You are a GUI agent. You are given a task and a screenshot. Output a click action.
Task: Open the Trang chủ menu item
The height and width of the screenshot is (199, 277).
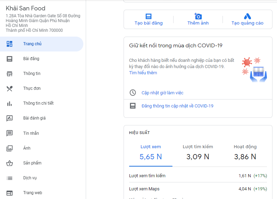(42, 44)
